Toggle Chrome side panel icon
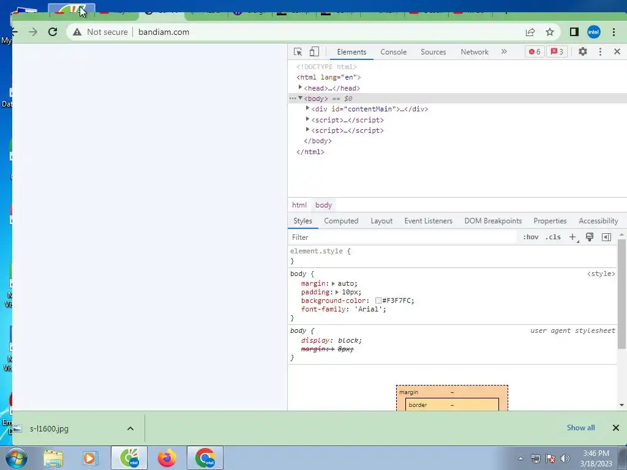 (x=574, y=32)
